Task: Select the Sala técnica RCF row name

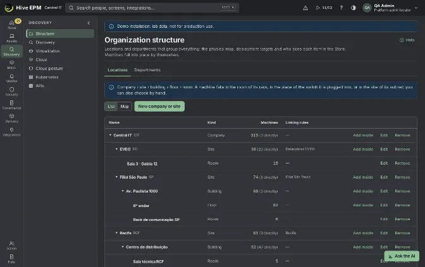Action: pyautogui.click(x=148, y=261)
